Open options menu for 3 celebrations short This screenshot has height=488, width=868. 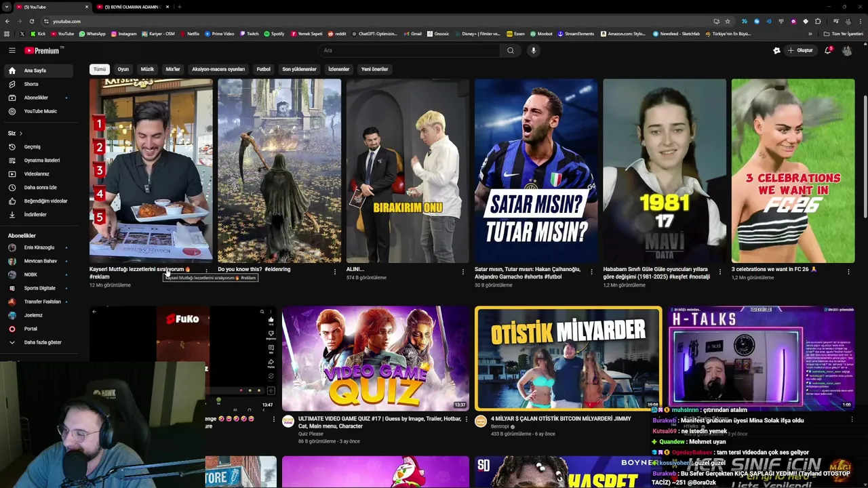pos(848,272)
